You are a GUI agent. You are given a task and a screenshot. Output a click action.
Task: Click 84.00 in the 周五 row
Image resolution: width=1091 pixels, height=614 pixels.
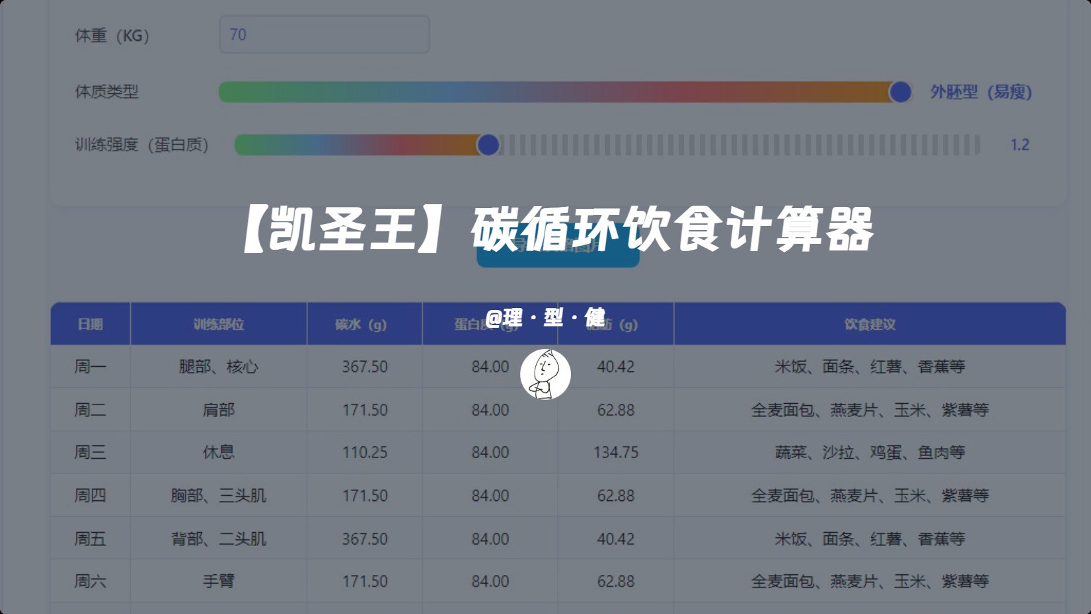490,539
